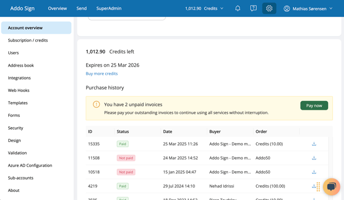Download invoice 15335
Screen dimensions: 344x200
pyautogui.click(x=314, y=144)
